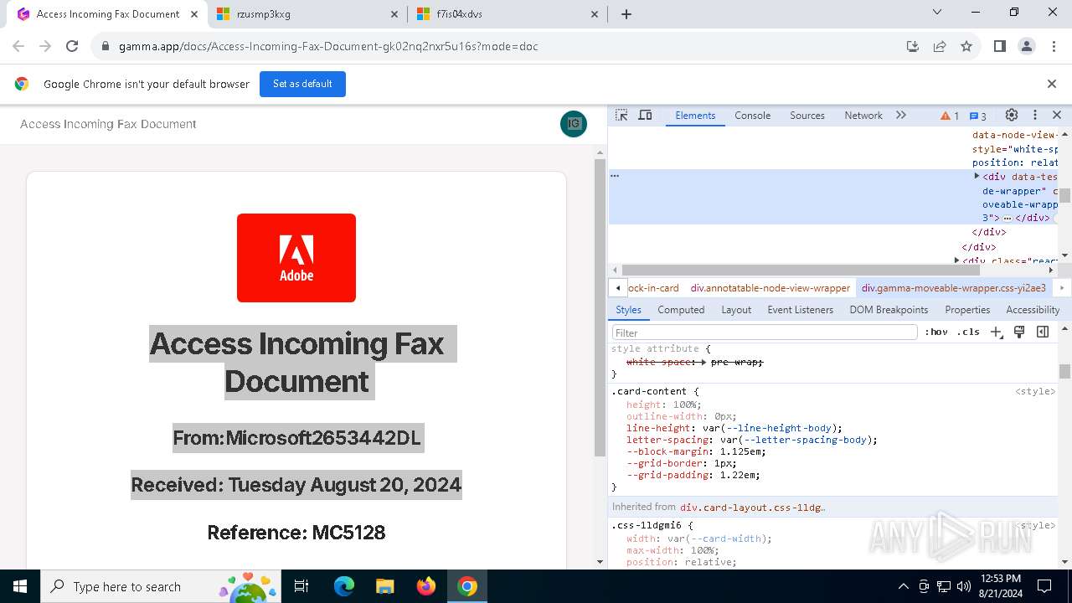Image resolution: width=1072 pixels, height=603 pixels.
Task: Click the address bar URL
Action: (x=328, y=46)
